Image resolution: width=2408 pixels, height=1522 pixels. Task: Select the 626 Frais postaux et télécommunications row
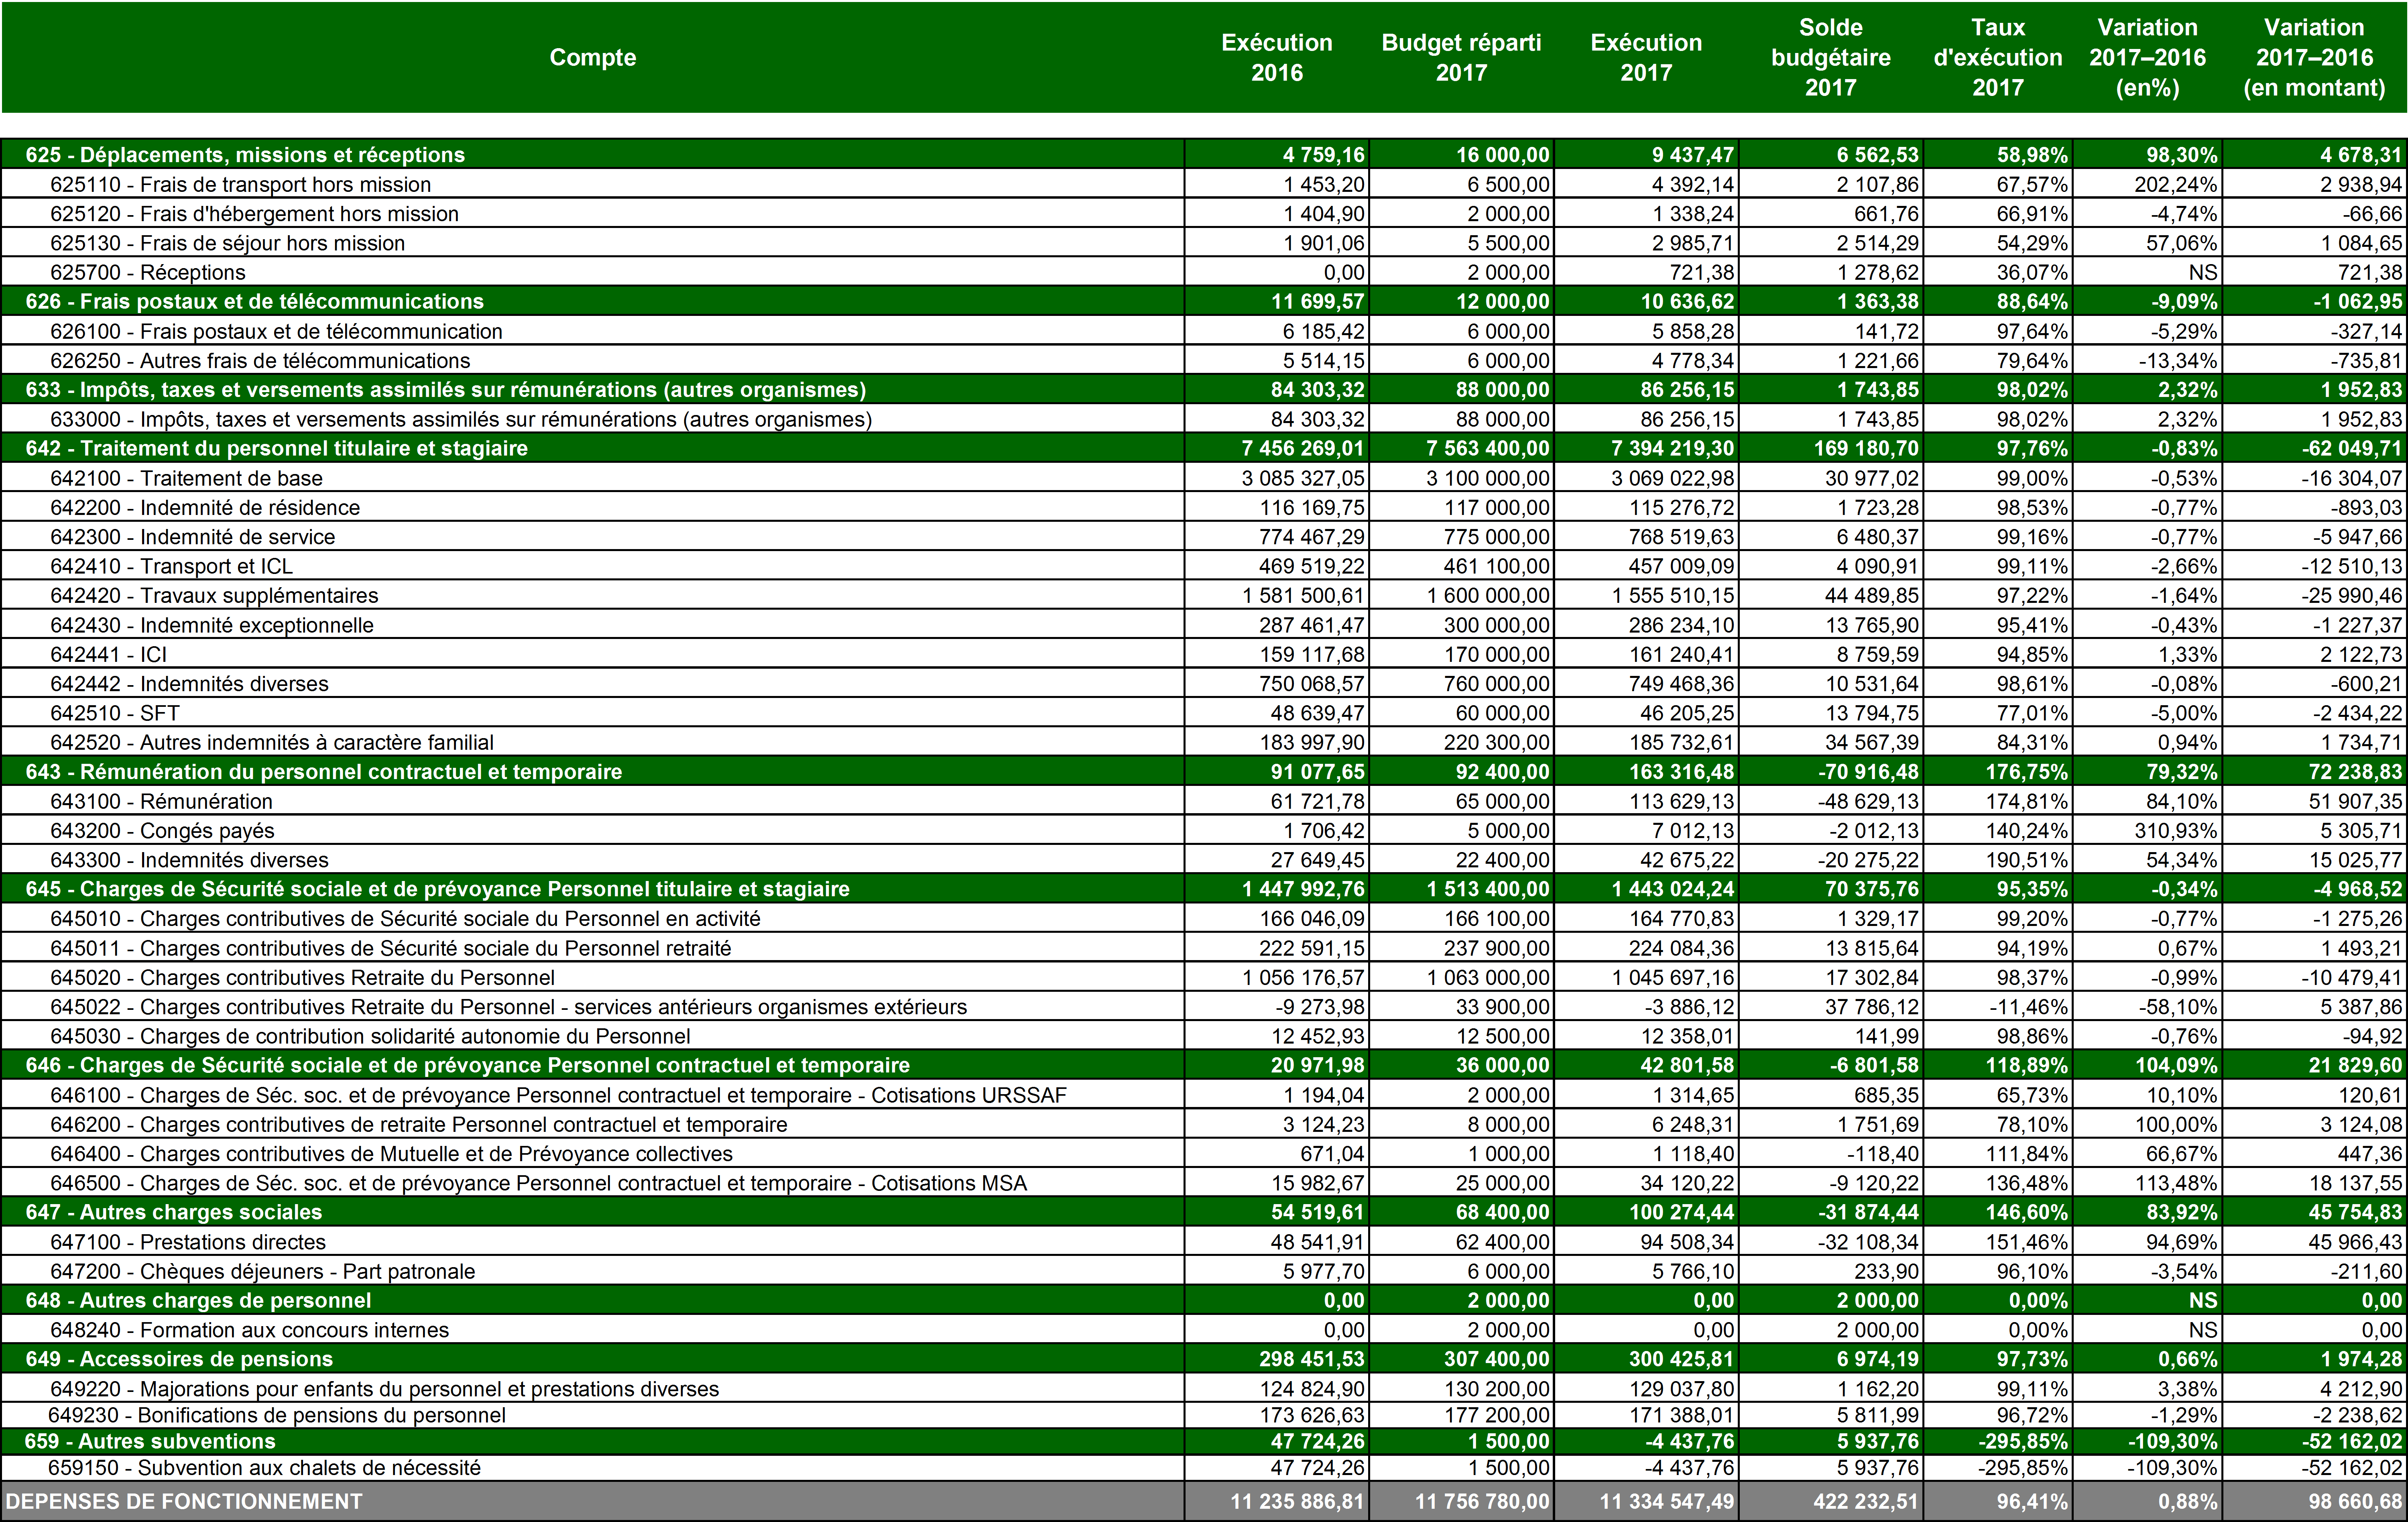[254, 302]
